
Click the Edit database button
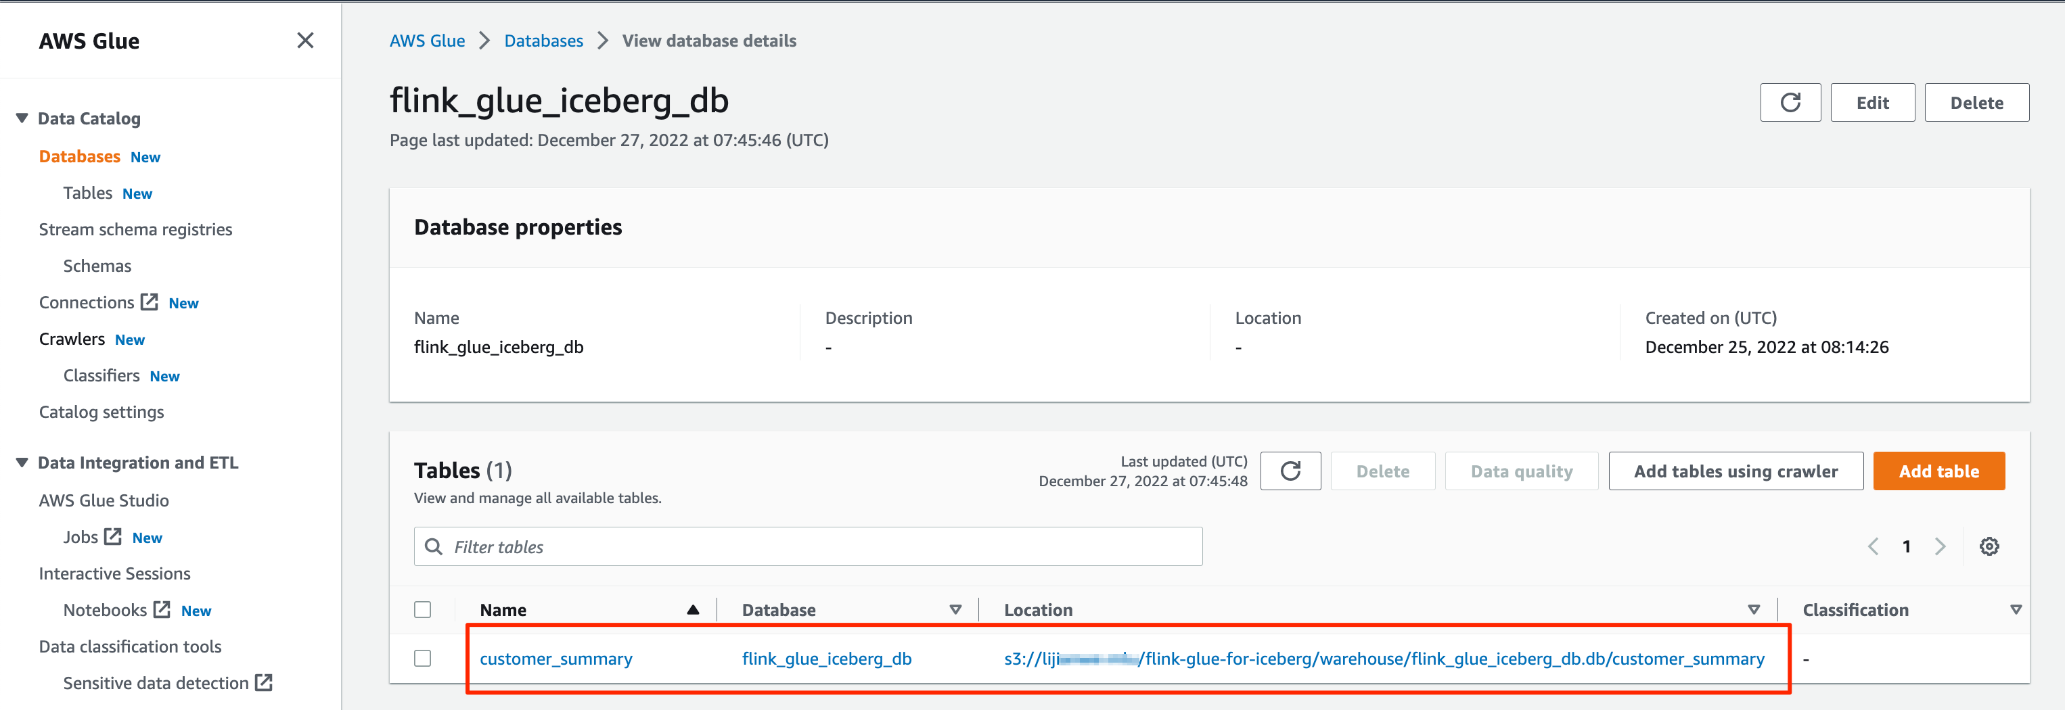point(1873,103)
